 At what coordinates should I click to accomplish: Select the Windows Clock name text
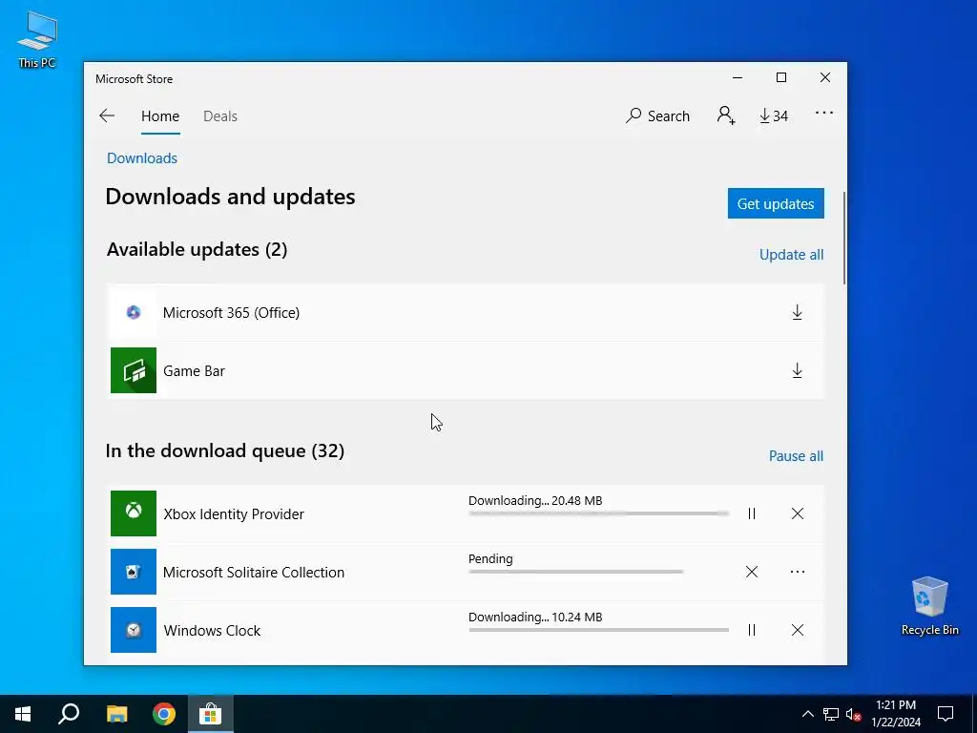[212, 631]
